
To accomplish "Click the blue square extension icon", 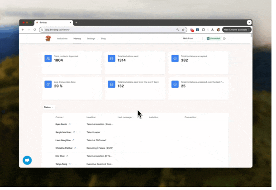I will [x=197, y=30].
